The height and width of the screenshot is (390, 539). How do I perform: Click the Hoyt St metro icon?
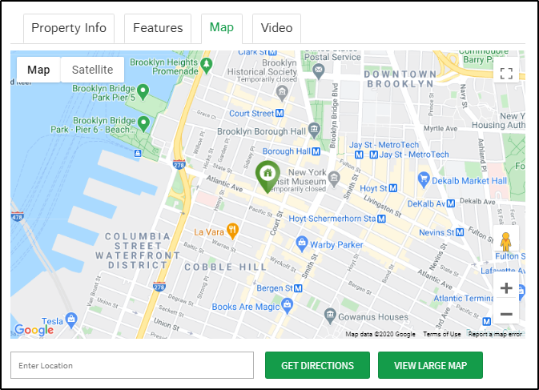point(393,188)
